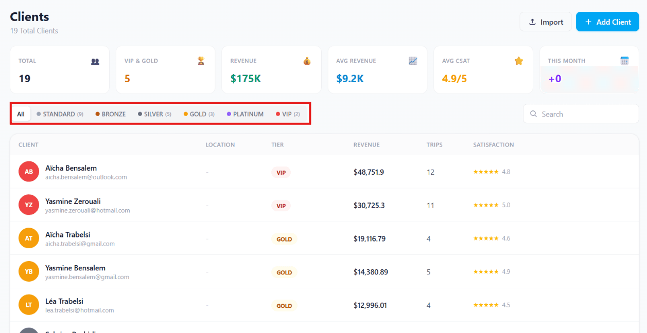Screen dimensions: 647x333
Task: Click the Add Client button
Action: pyautogui.click(x=607, y=22)
